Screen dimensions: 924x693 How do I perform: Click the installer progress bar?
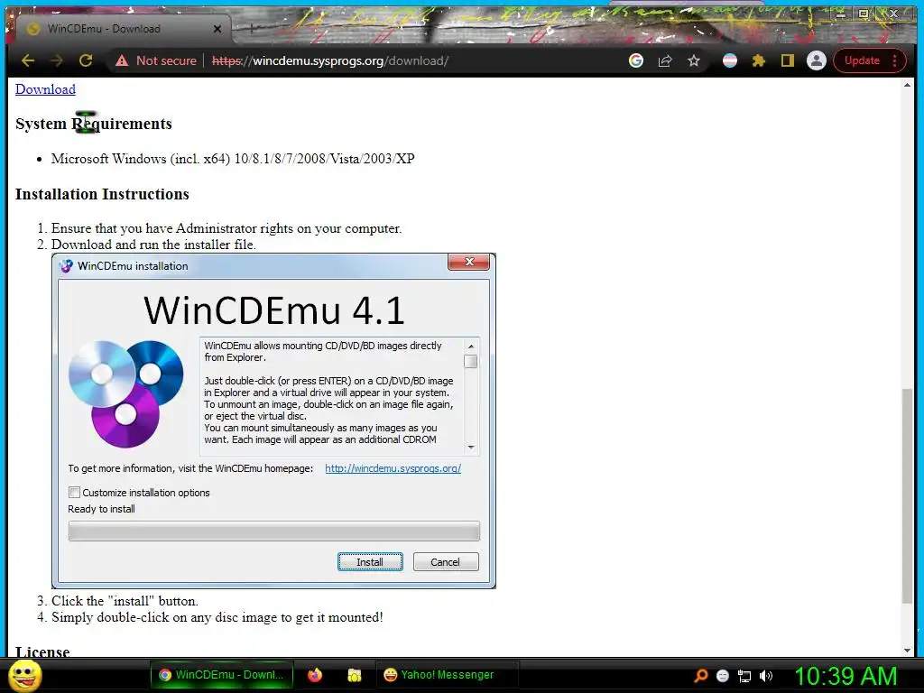pyautogui.click(x=274, y=531)
